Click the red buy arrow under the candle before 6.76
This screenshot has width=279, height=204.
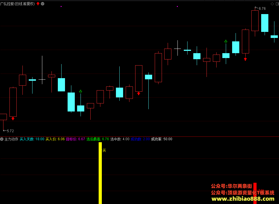pyautogui.click(x=245, y=59)
